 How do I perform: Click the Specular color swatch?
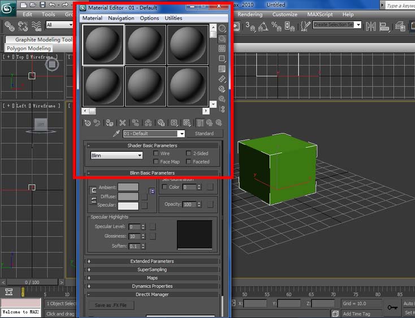[x=128, y=205]
